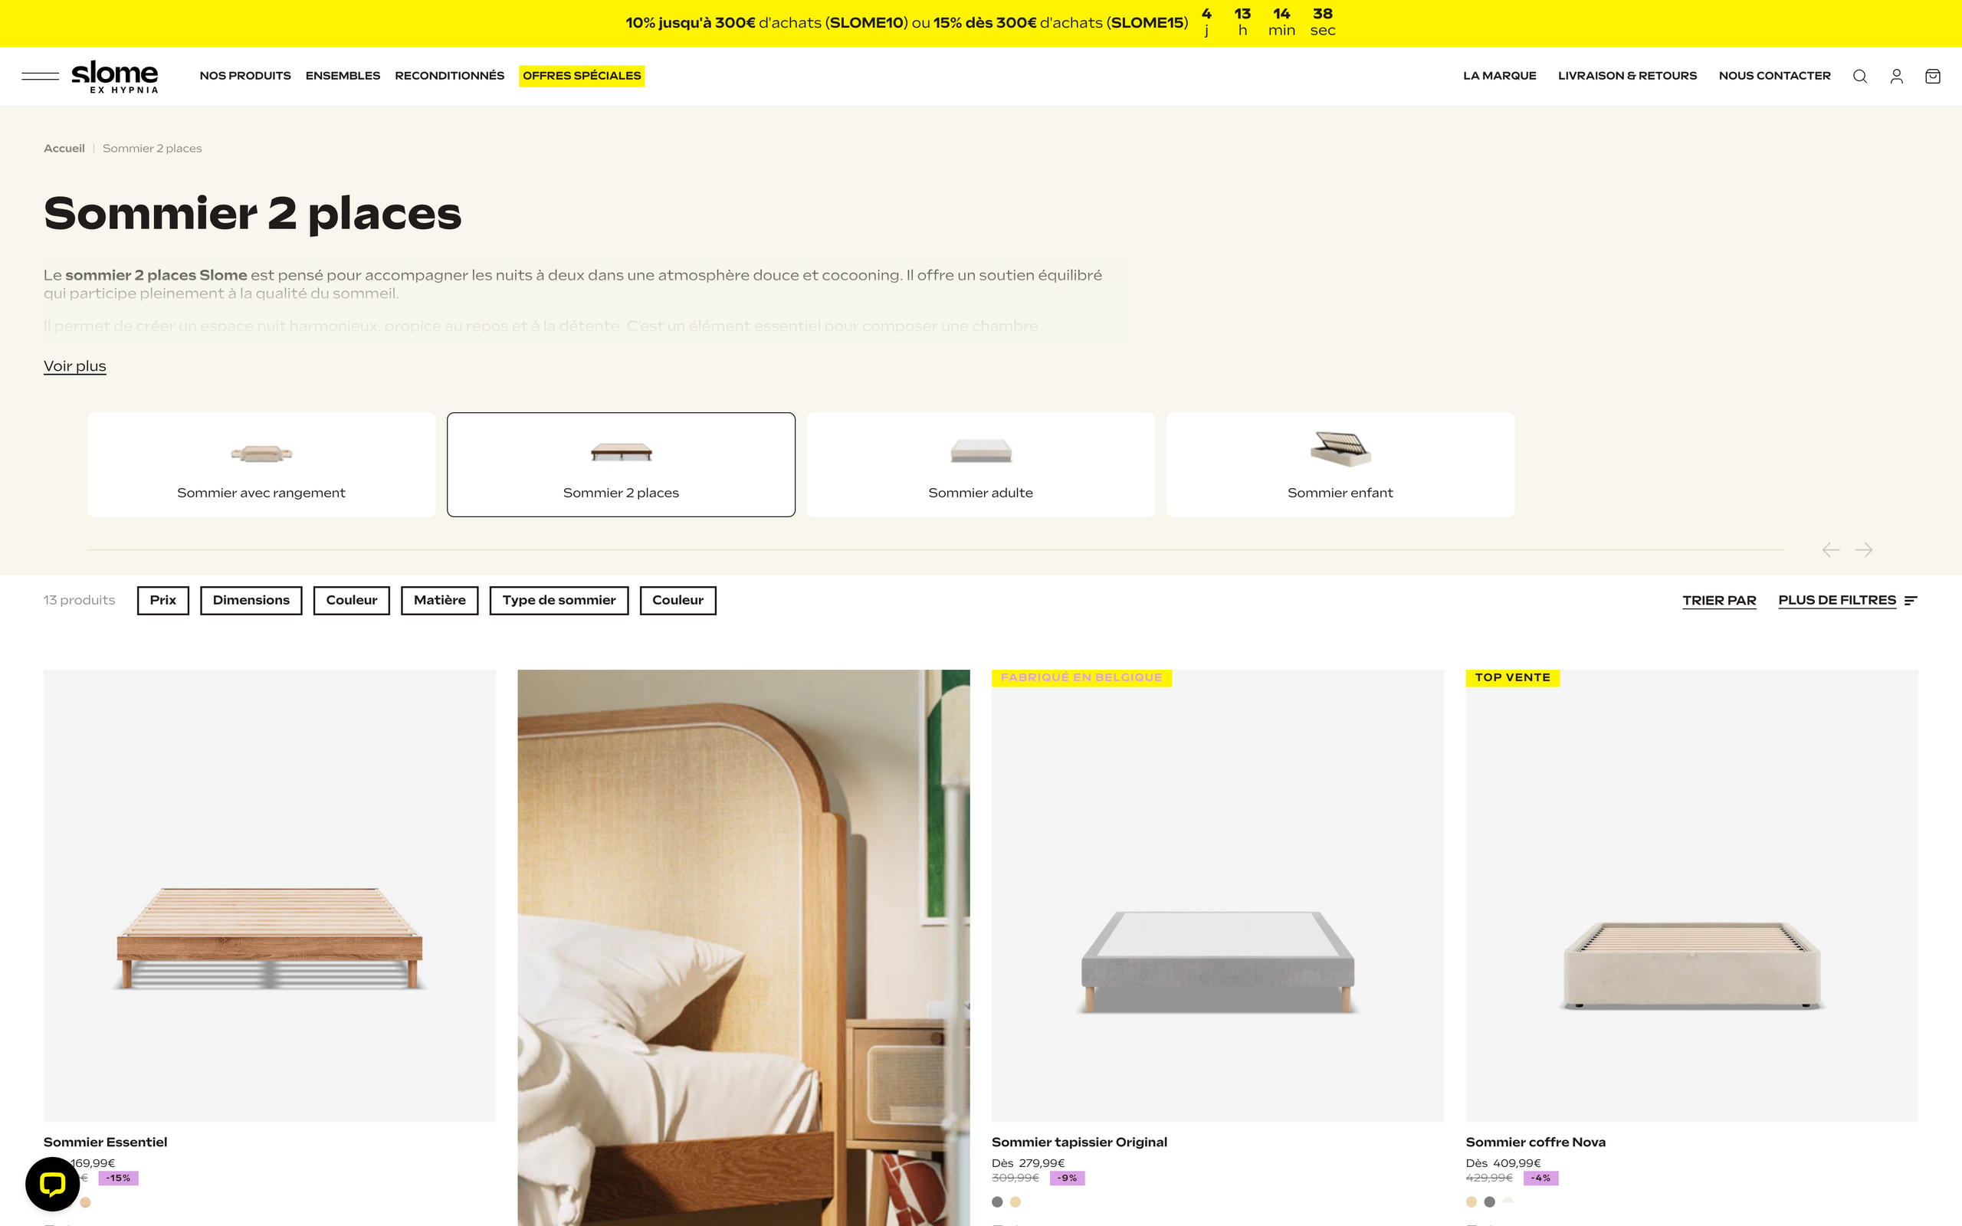Click the carousel left arrow
This screenshot has height=1226, width=1962.
point(1831,549)
